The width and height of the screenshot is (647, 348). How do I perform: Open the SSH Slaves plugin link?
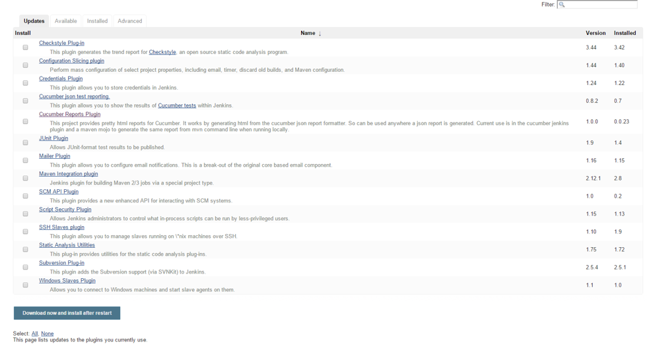click(x=61, y=227)
